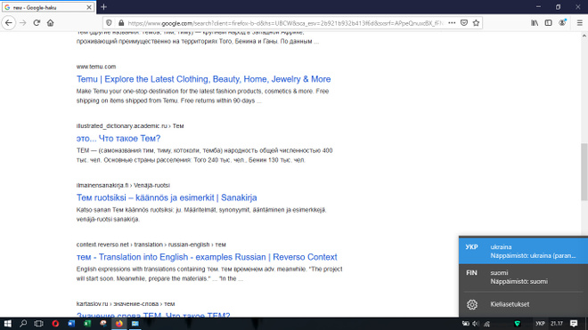
Task: Open Temu clothing and beauty result
Action: coord(204,79)
